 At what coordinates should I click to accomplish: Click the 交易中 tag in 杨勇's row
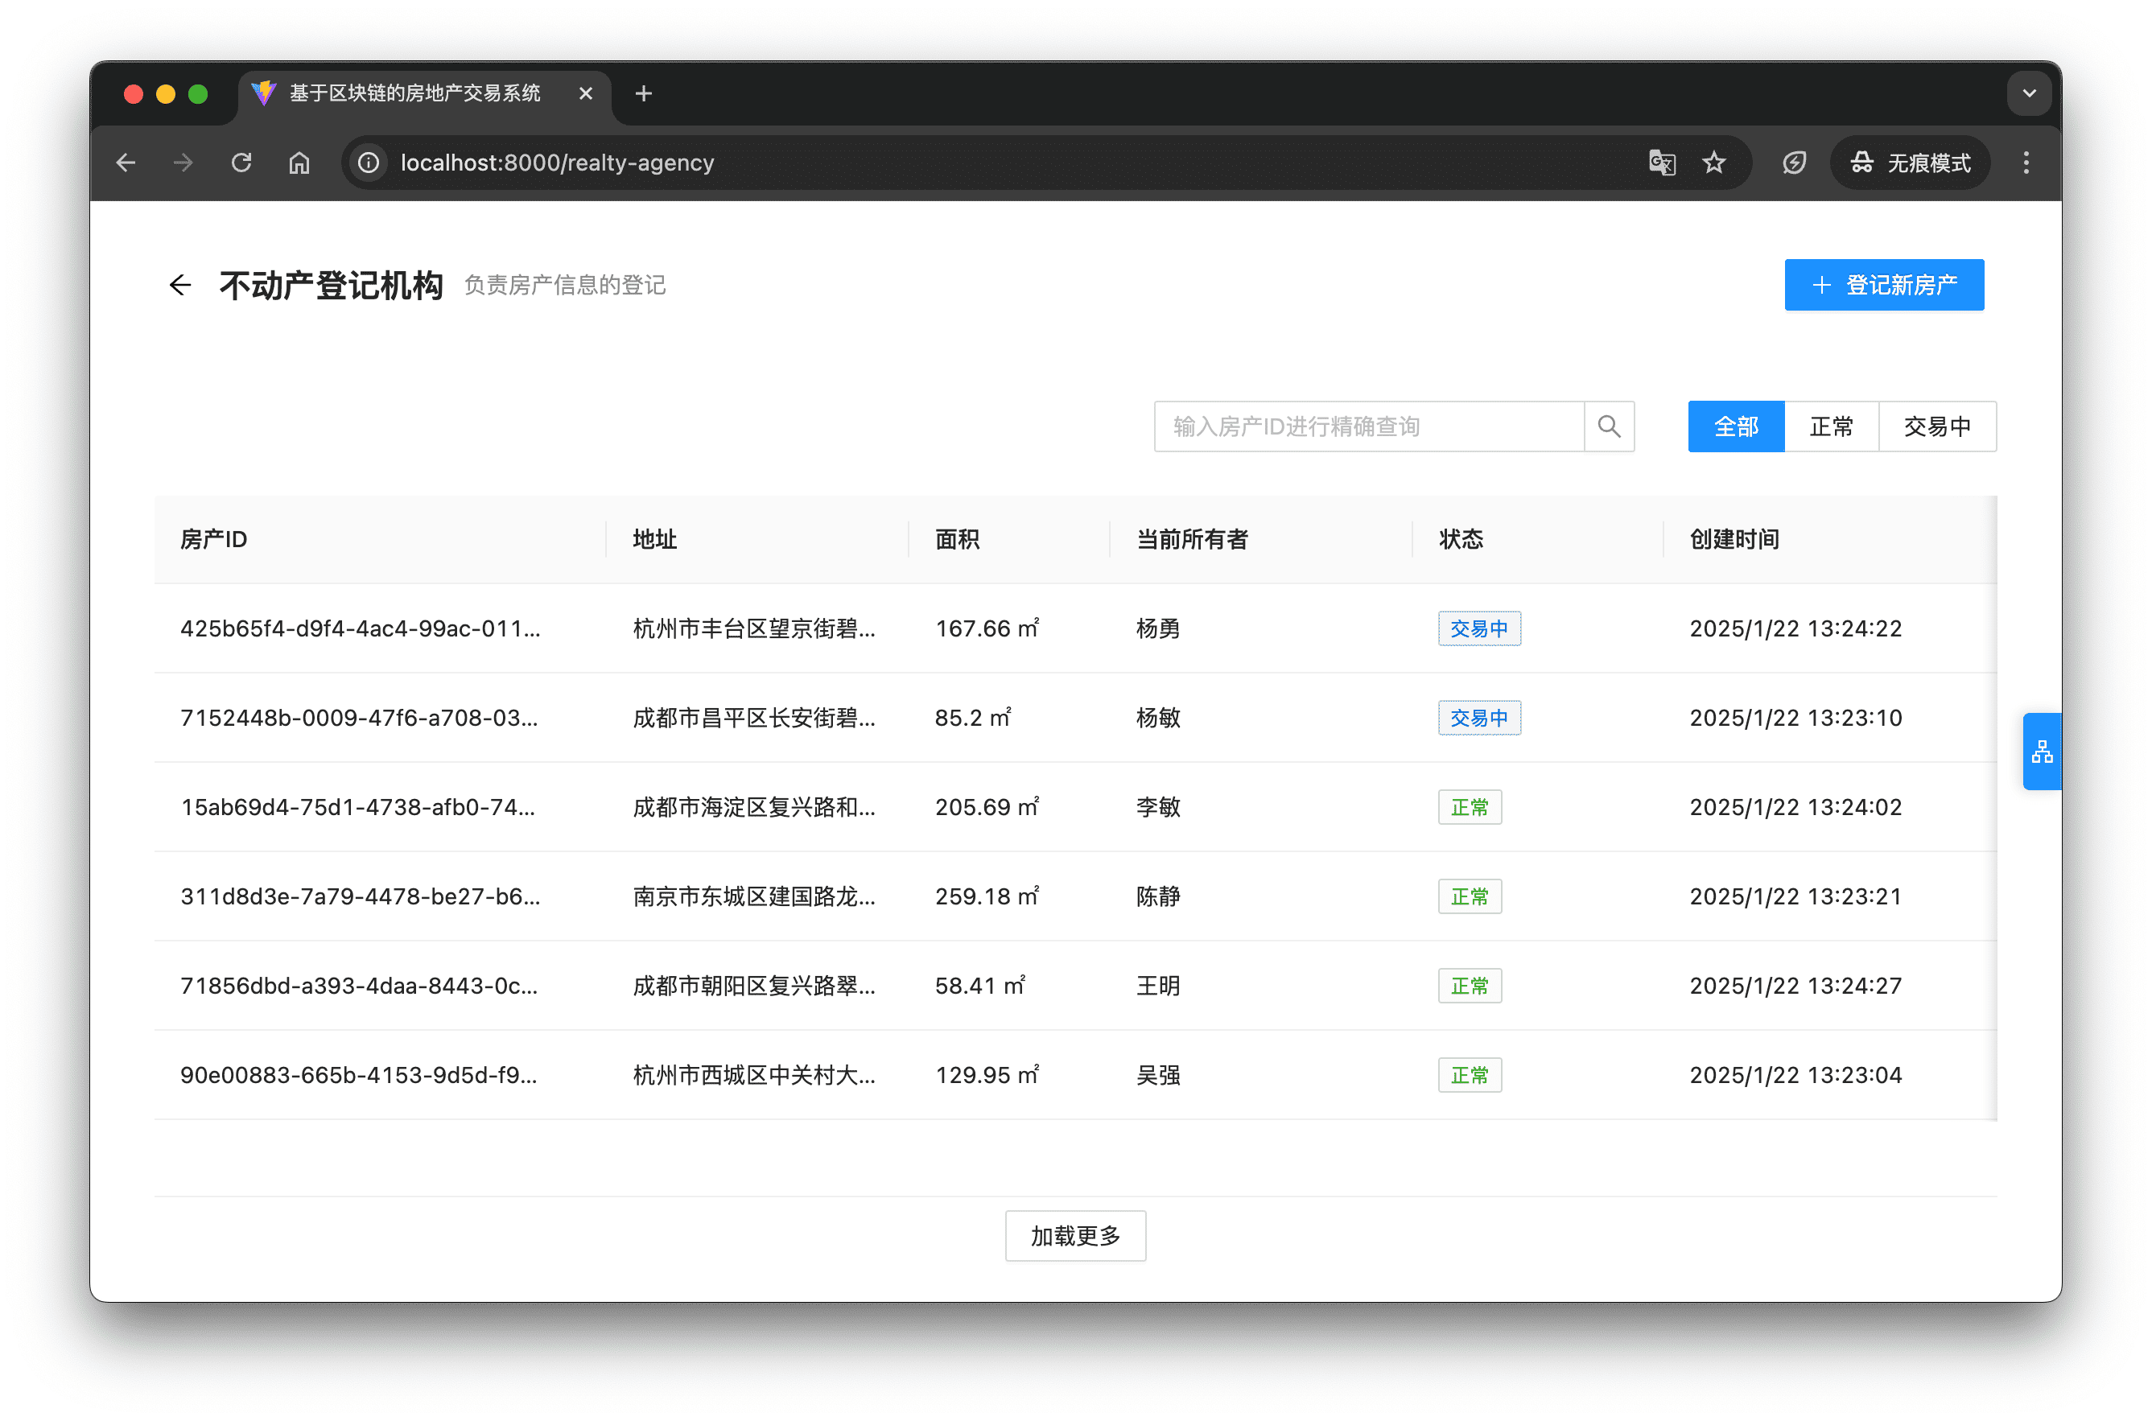click(1479, 629)
